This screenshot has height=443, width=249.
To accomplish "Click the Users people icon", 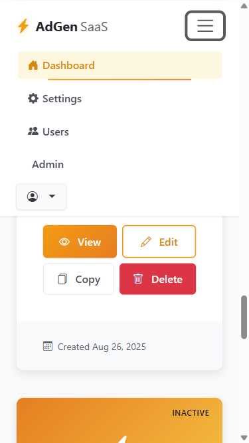I will (x=33, y=132).
